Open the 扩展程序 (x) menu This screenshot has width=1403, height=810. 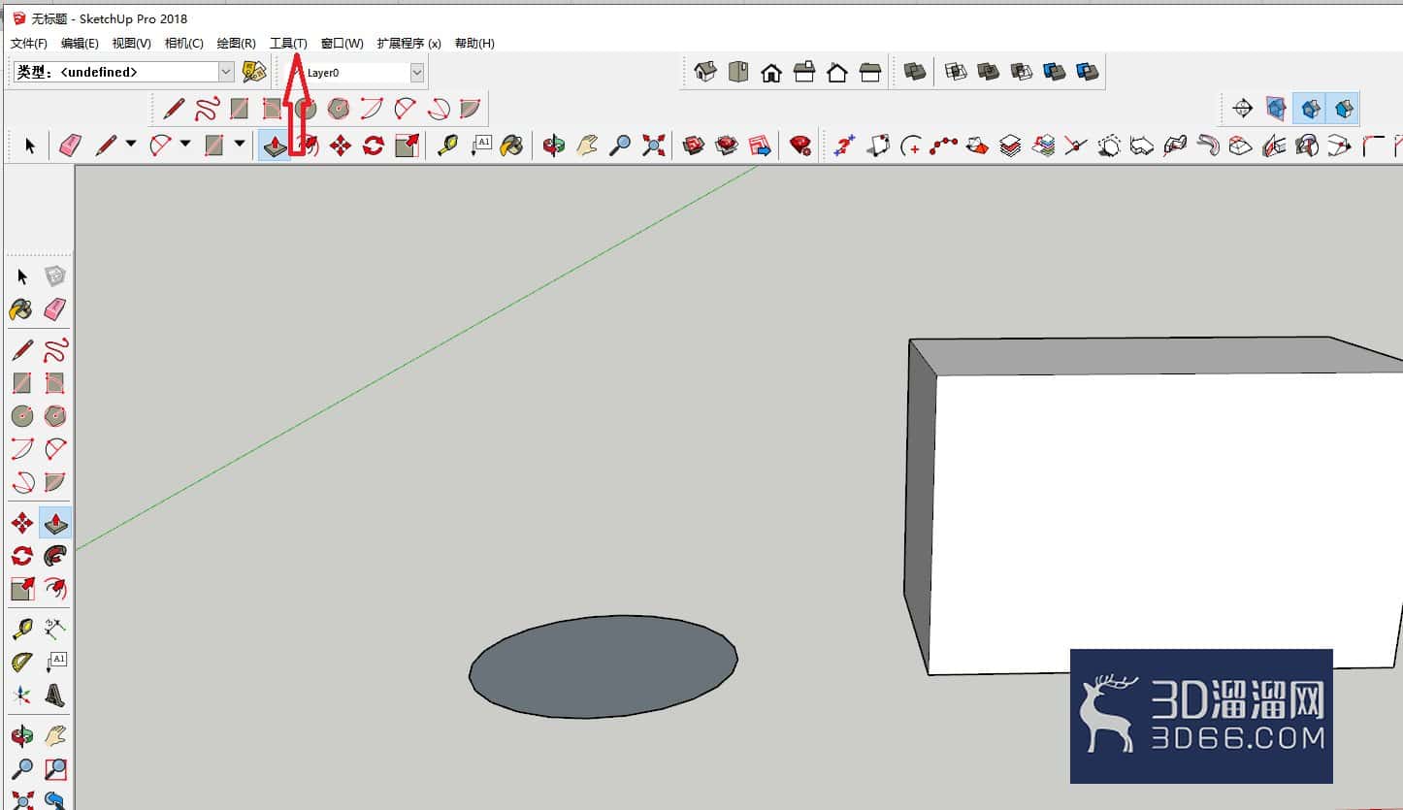click(408, 44)
